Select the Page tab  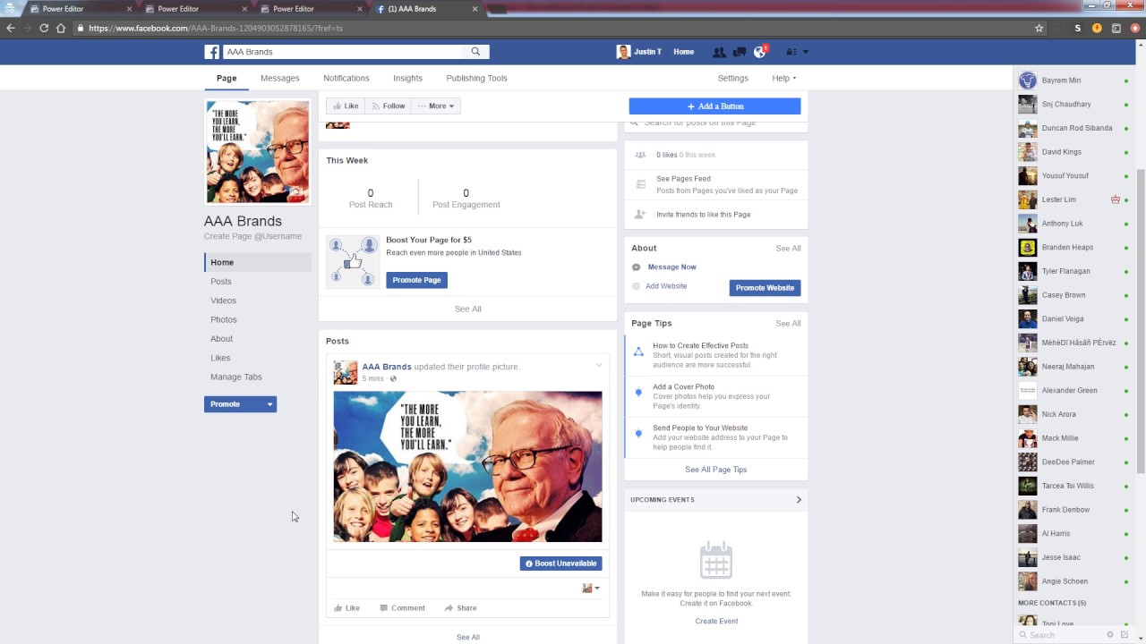pyautogui.click(x=227, y=78)
